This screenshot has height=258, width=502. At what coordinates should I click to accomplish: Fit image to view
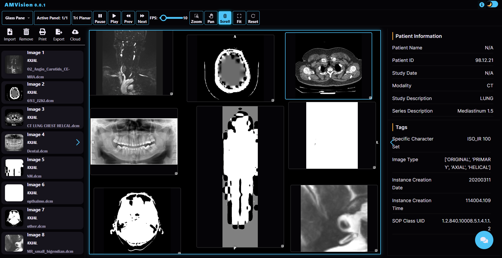point(239,18)
